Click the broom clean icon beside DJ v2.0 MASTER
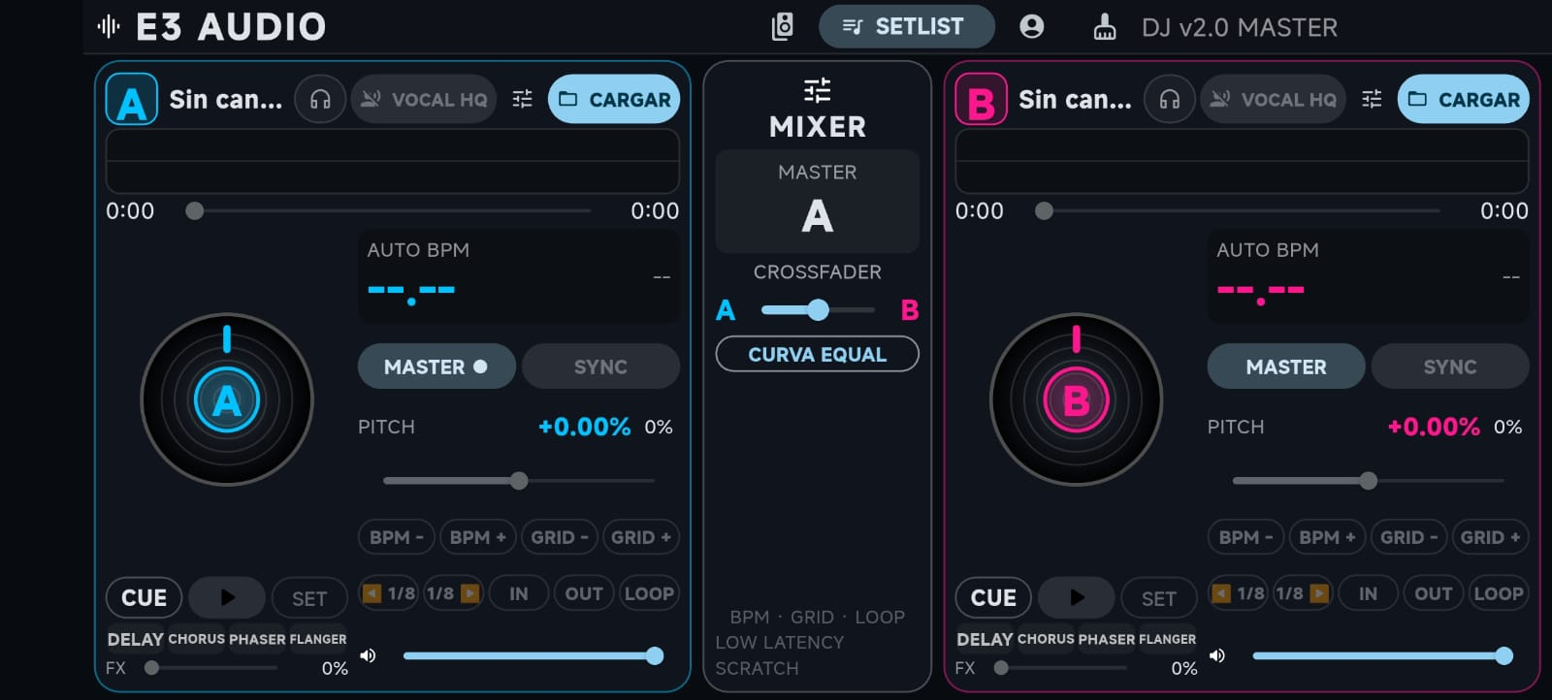The width and height of the screenshot is (1552, 700). 1105,26
